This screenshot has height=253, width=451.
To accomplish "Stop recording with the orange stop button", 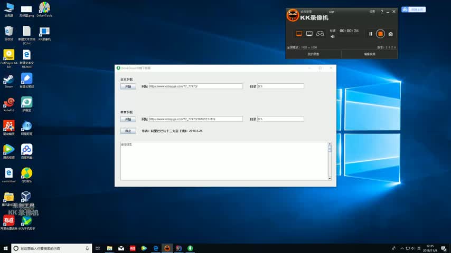I will point(380,34).
